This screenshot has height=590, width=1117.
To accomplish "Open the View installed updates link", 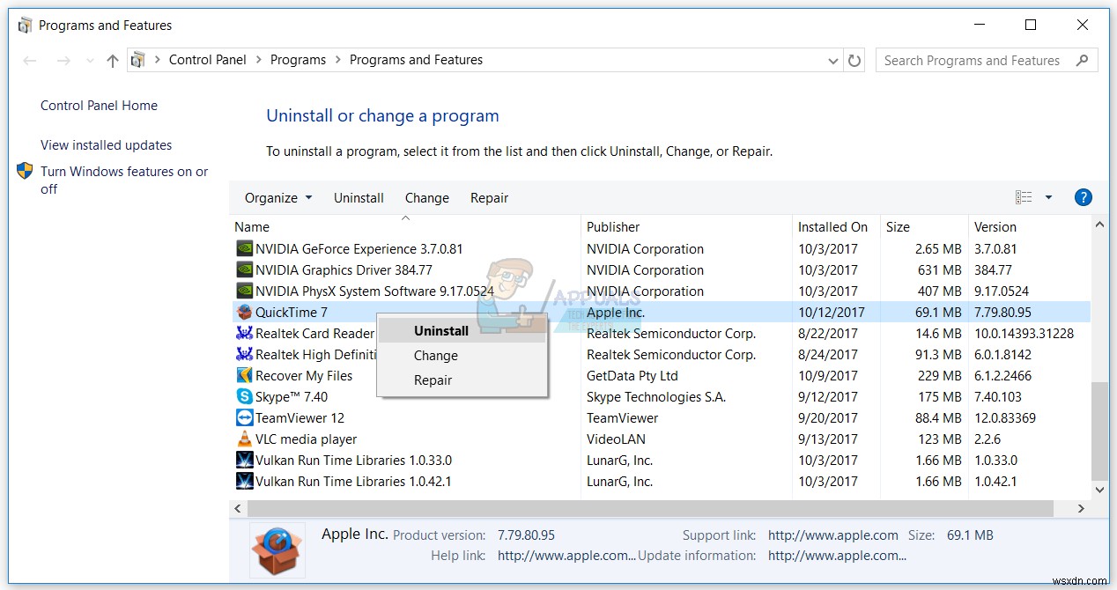I will pos(106,144).
